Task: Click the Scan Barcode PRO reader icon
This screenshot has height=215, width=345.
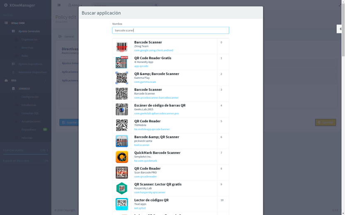Action: click(121, 173)
